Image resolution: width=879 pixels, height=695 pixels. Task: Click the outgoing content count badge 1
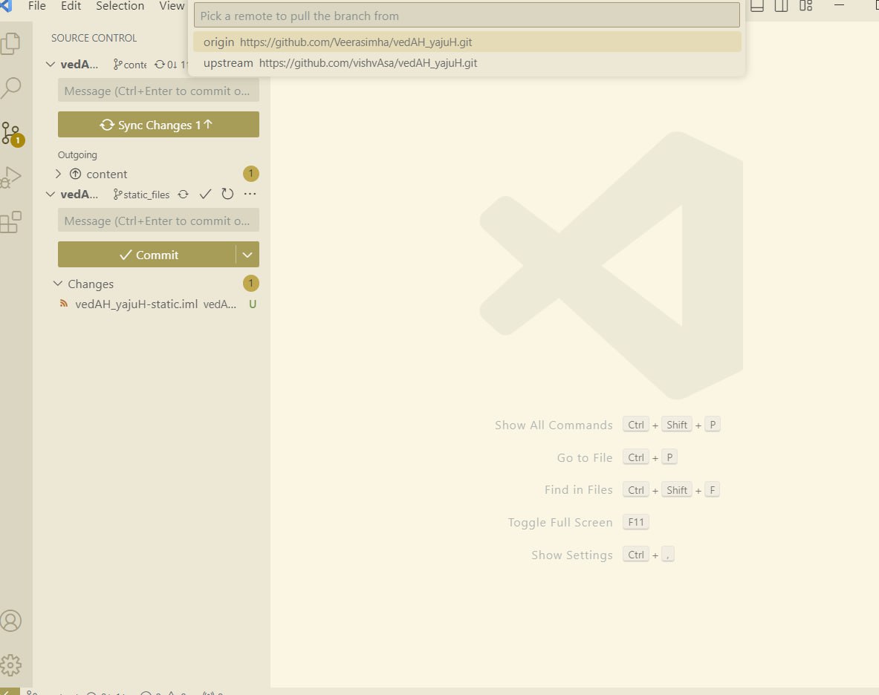pyautogui.click(x=251, y=174)
